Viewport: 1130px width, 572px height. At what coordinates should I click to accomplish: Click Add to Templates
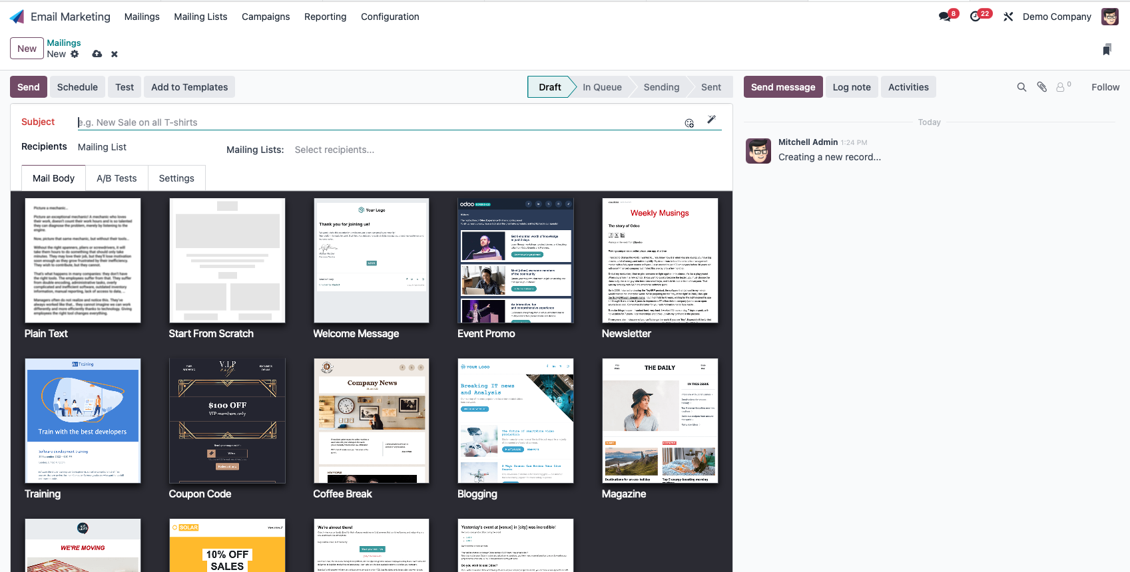[189, 87]
